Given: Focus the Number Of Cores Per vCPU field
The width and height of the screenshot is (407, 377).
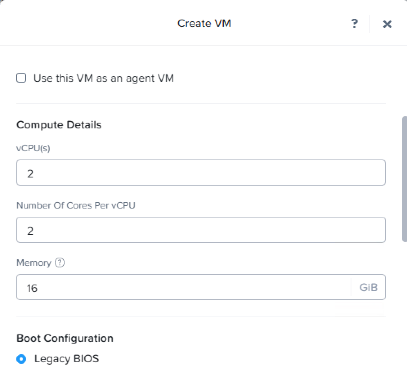Looking at the screenshot, I should pos(201,230).
